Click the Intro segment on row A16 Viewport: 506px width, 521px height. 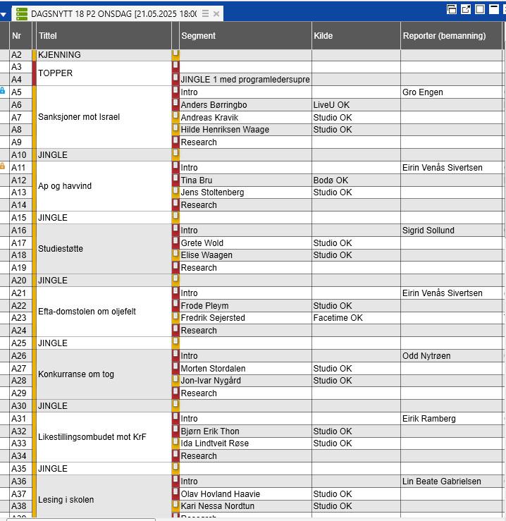tap(245, 231)
